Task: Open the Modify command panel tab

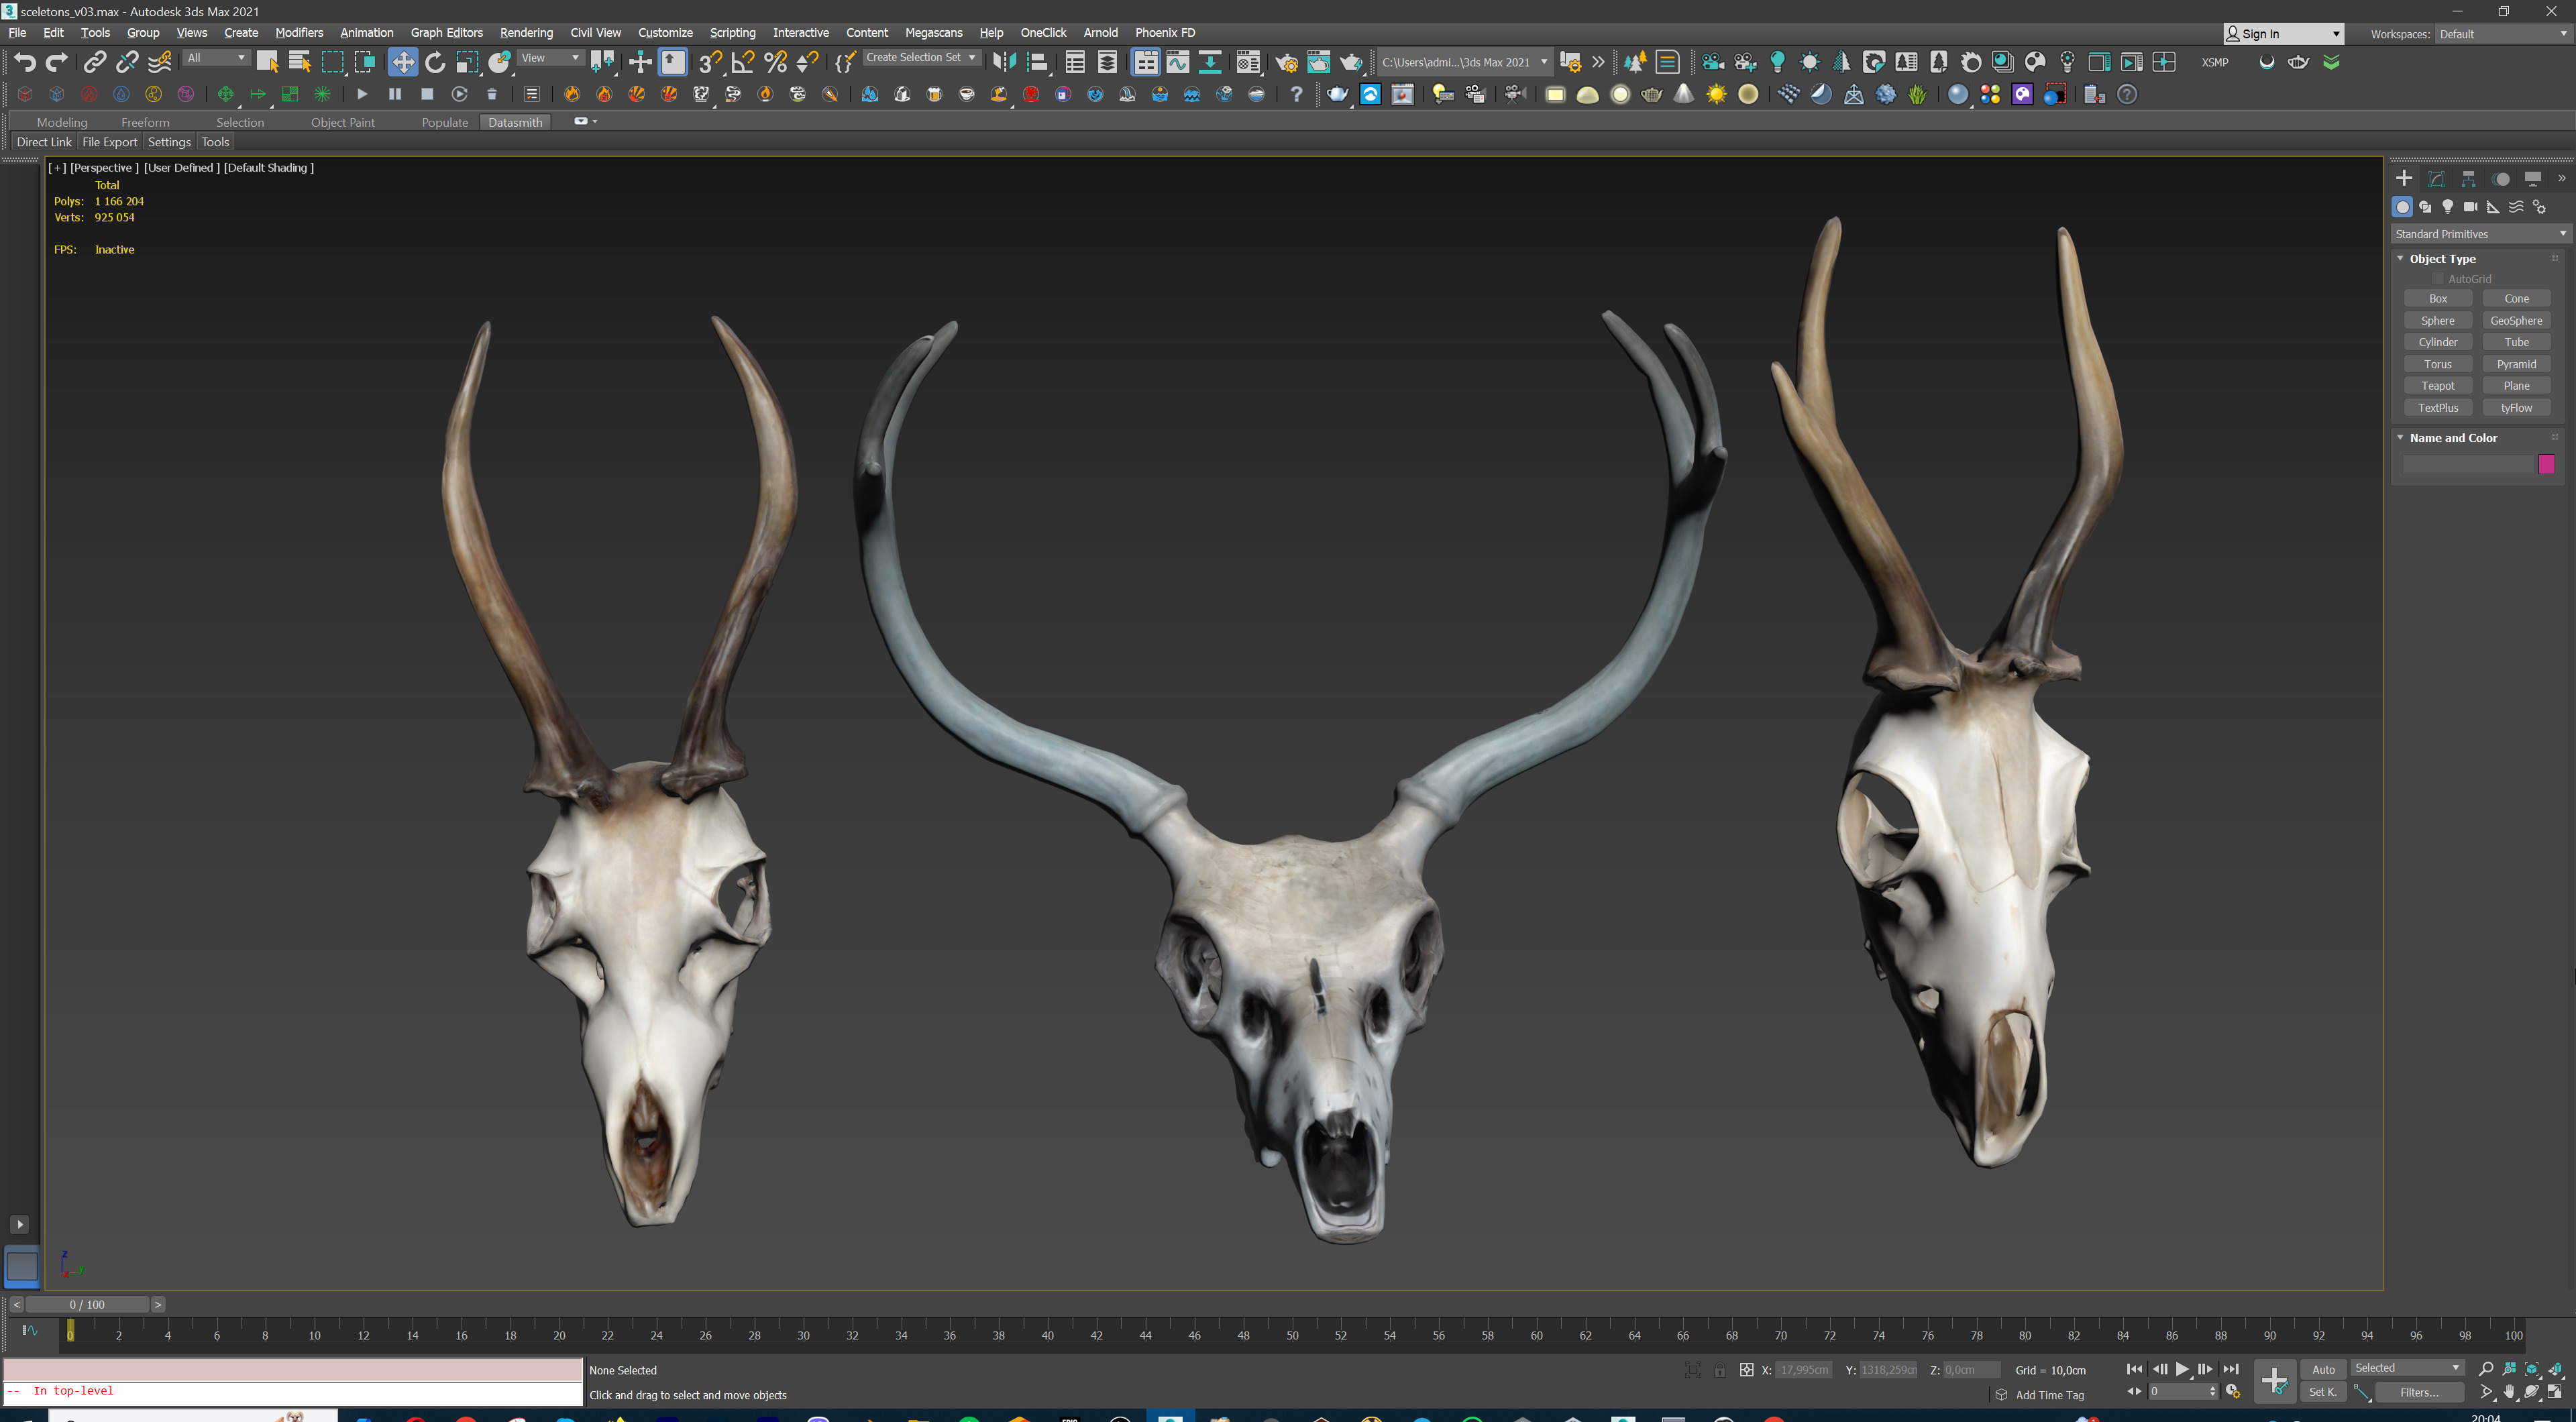Action: pos(2437,179)
